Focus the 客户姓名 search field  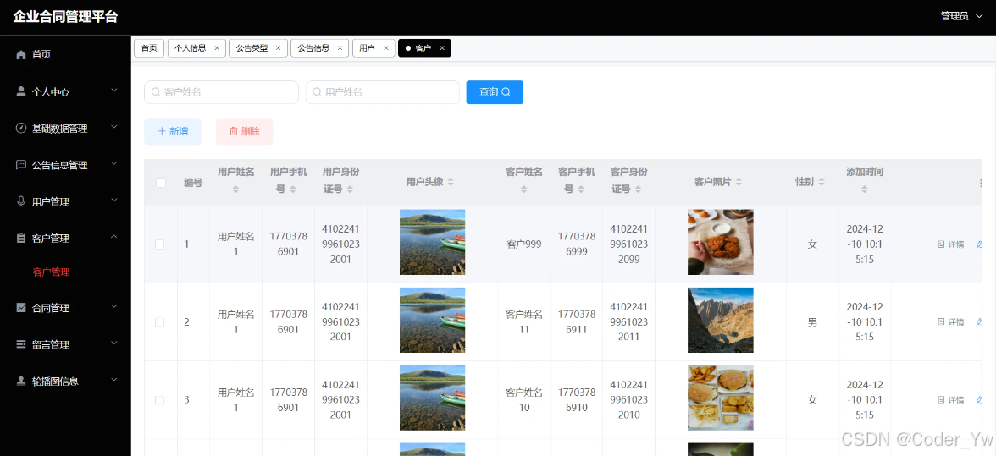coord(221,92)
